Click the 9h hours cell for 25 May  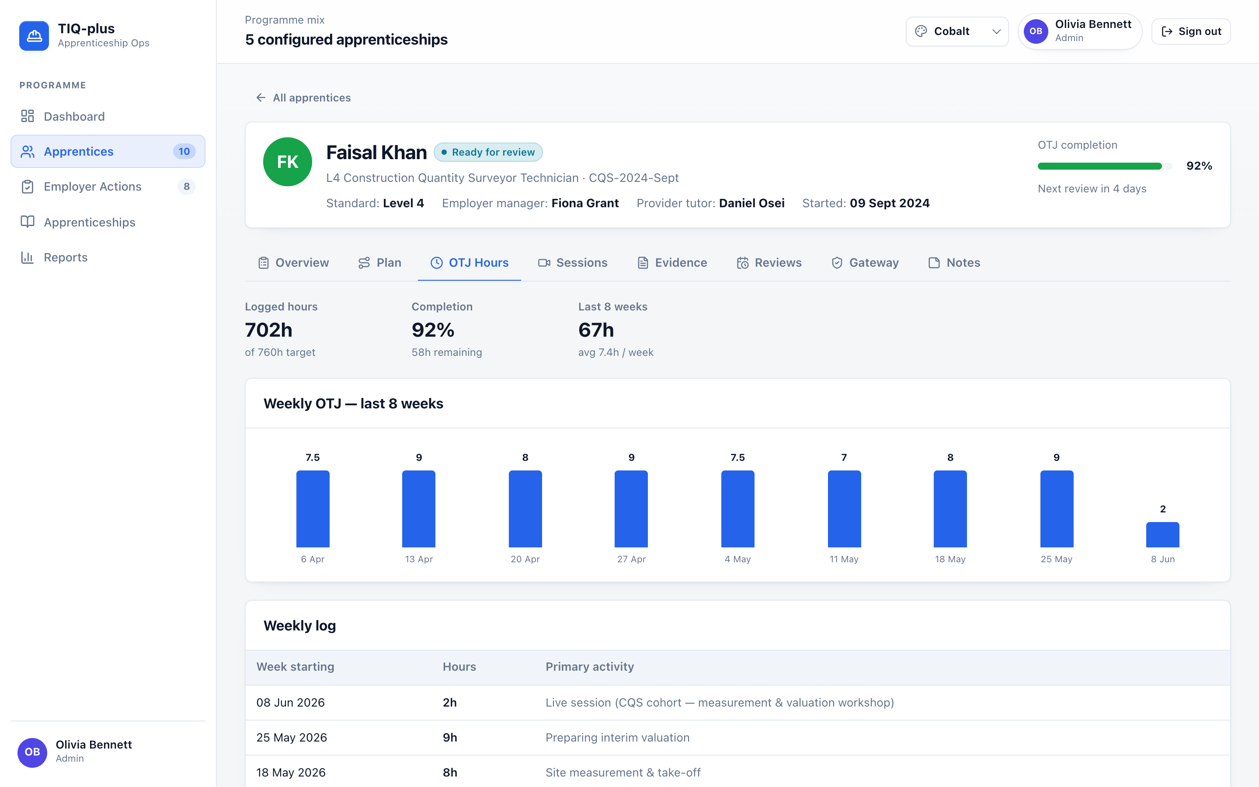450,738
